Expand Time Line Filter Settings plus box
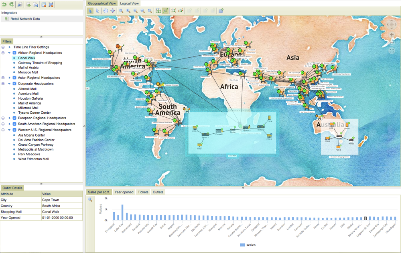The height and width of the screenshot is (253, 402). pos(3,47)
